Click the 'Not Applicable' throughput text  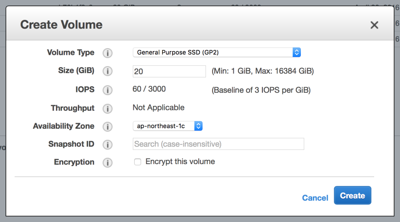158,107
